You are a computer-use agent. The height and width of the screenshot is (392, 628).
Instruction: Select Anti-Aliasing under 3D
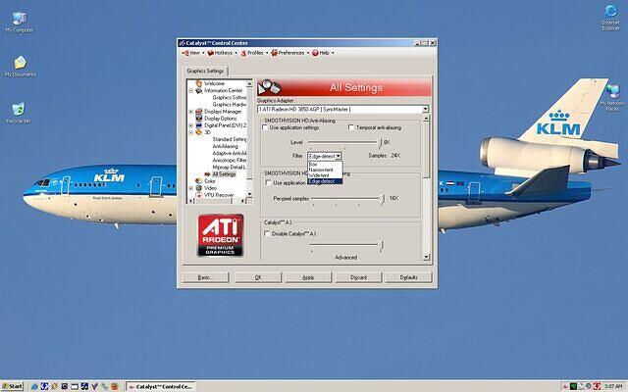tap(225, 146)
